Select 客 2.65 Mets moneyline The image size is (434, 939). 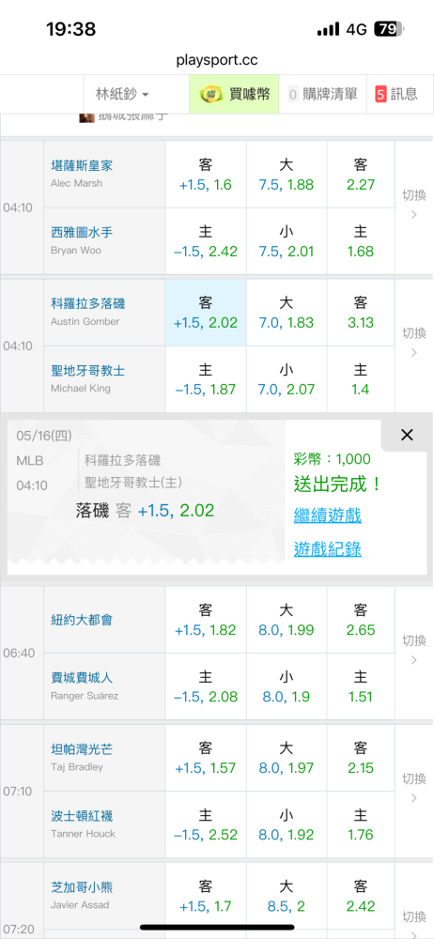pyautogui.click(x=361, y=620)
